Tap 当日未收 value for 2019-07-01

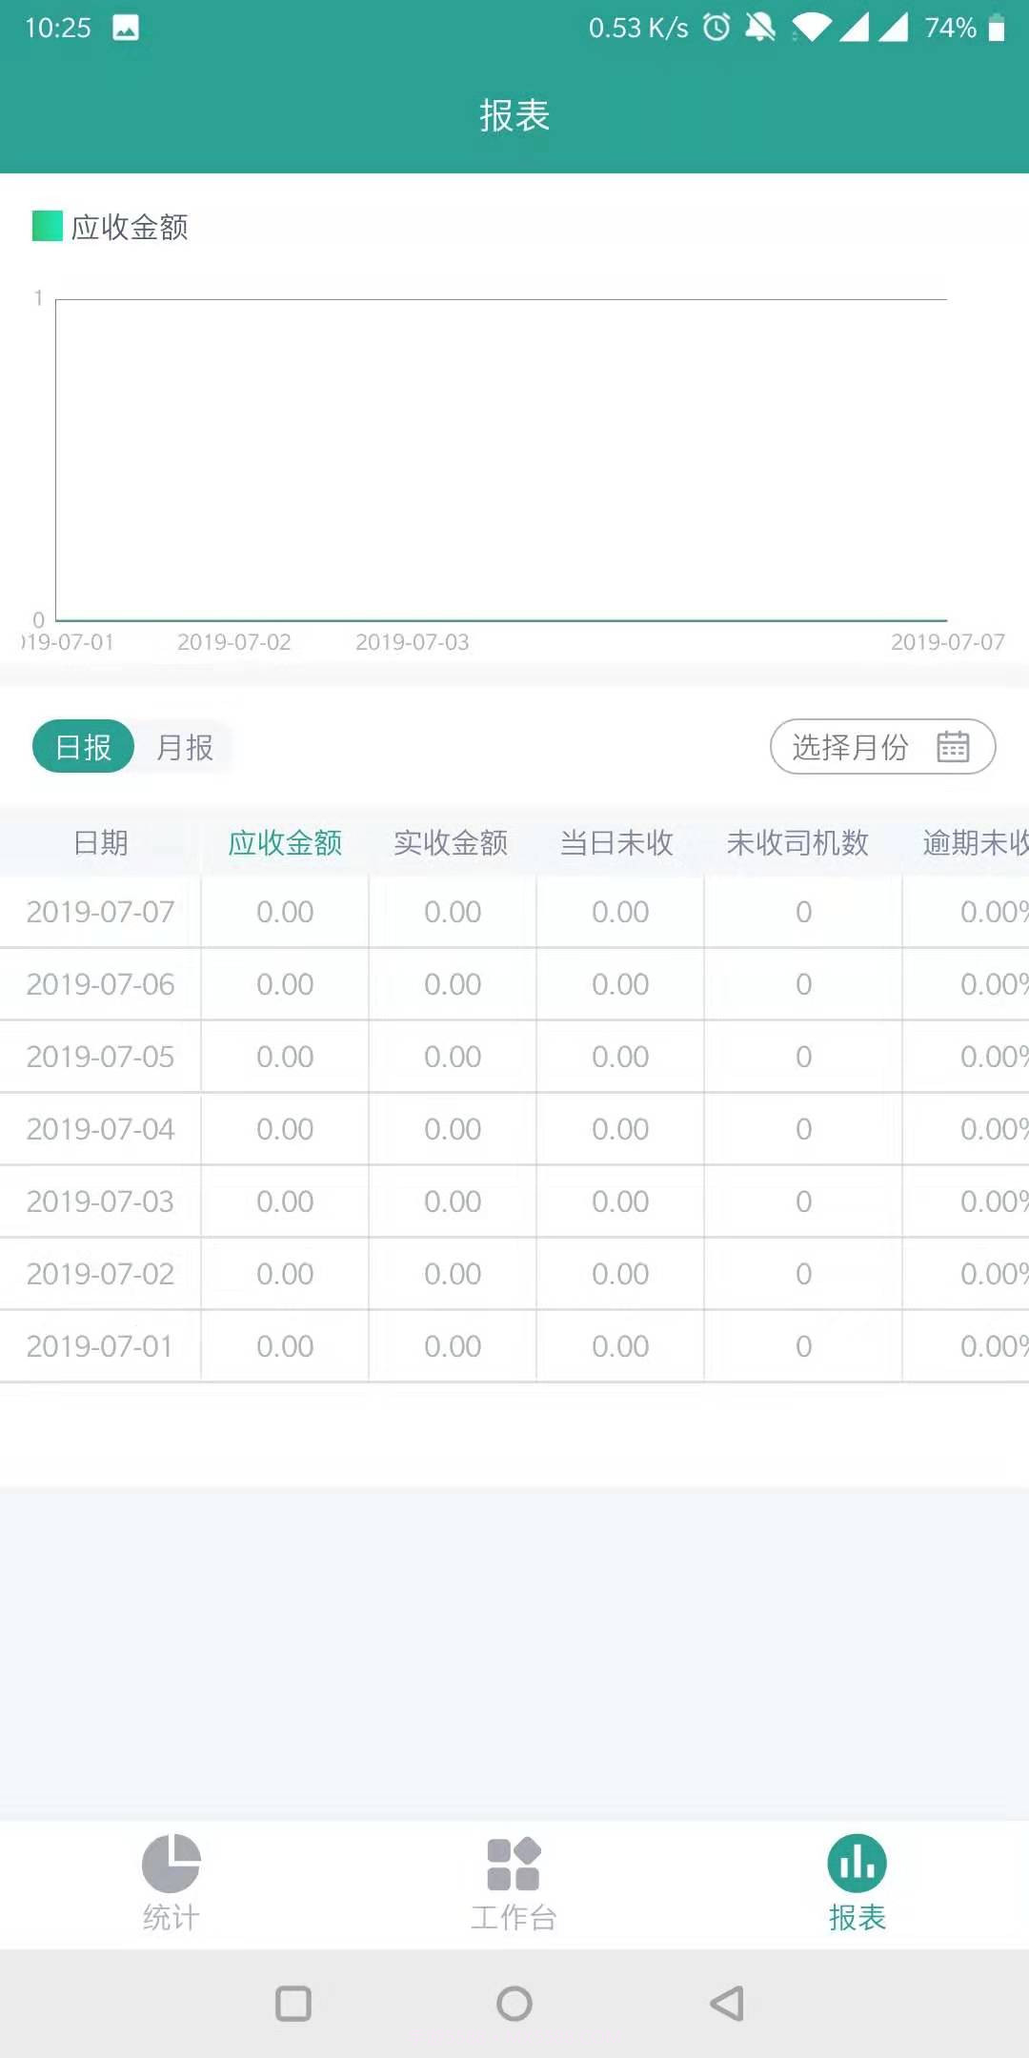point(620,1346)
